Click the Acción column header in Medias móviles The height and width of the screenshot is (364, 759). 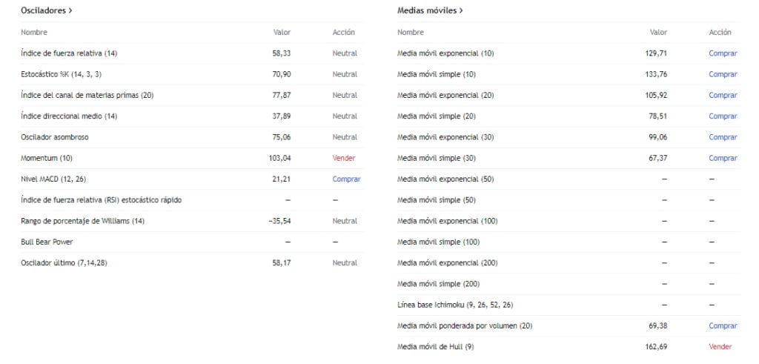720,33
